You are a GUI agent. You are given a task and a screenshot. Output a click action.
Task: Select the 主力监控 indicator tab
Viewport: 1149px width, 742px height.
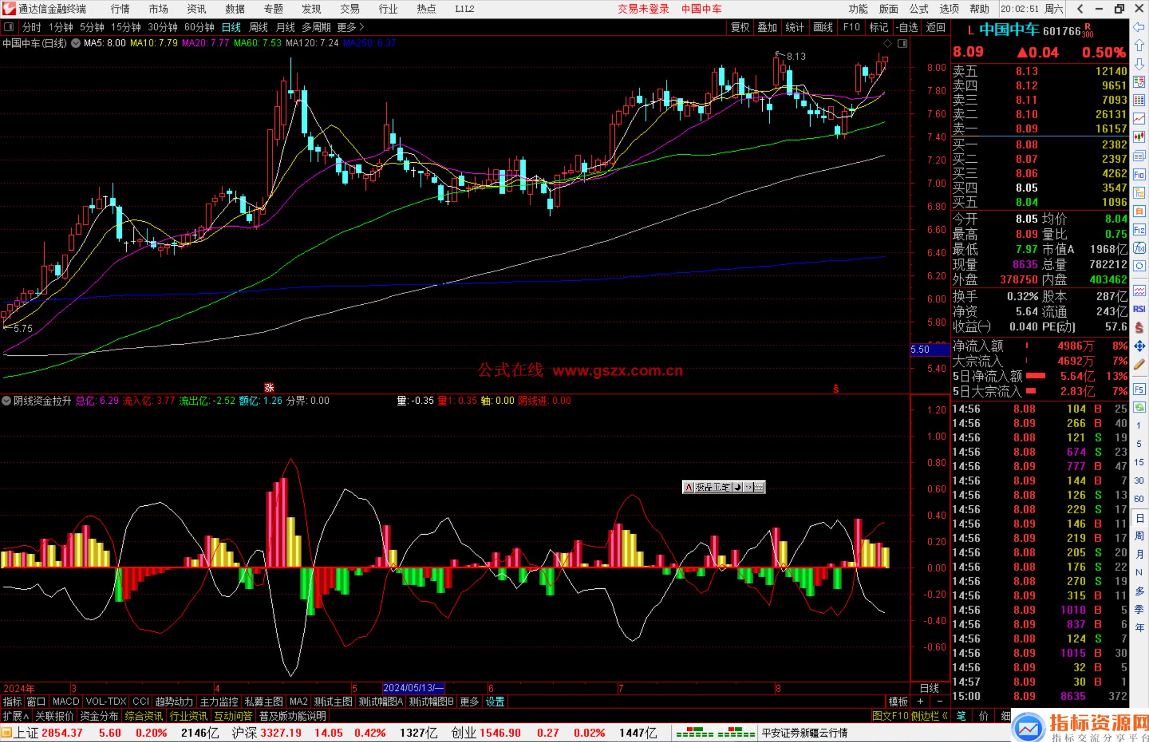(x=219, y=702)
